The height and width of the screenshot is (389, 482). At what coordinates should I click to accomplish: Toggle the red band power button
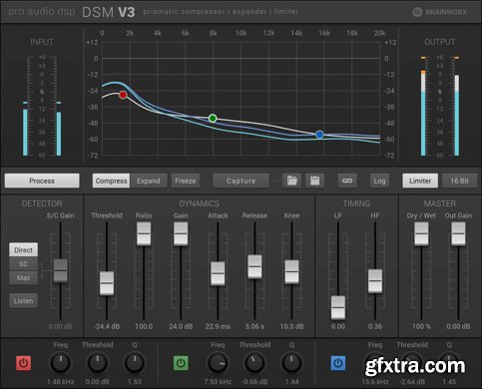(x=23, y=363)
